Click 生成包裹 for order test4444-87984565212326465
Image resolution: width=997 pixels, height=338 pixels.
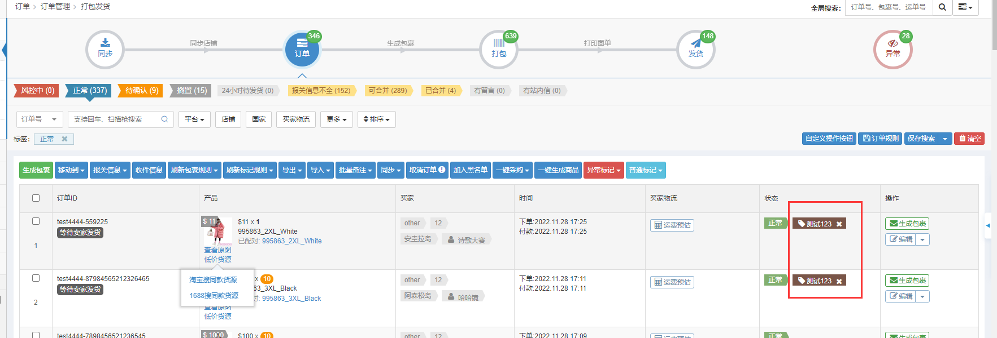point(907,281)
